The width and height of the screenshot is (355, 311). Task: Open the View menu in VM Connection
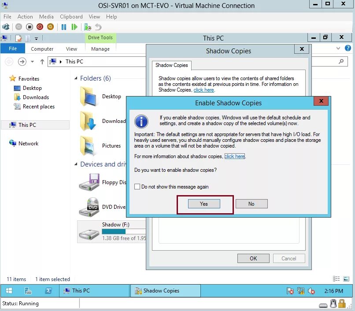94,17
